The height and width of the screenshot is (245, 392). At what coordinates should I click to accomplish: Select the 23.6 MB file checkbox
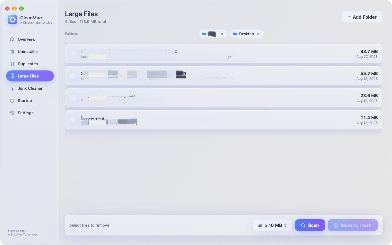click(x=73, y=98)
